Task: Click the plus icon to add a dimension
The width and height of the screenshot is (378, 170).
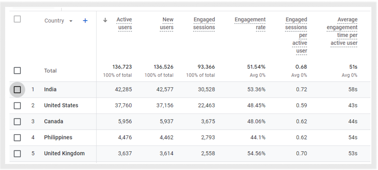Action: point(85,21)
